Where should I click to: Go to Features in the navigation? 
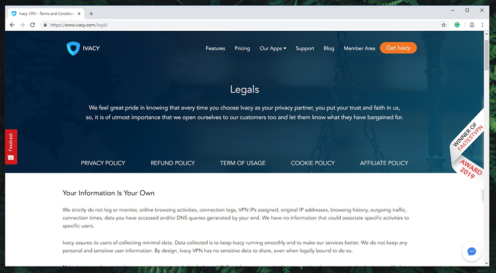coord(215,49)
